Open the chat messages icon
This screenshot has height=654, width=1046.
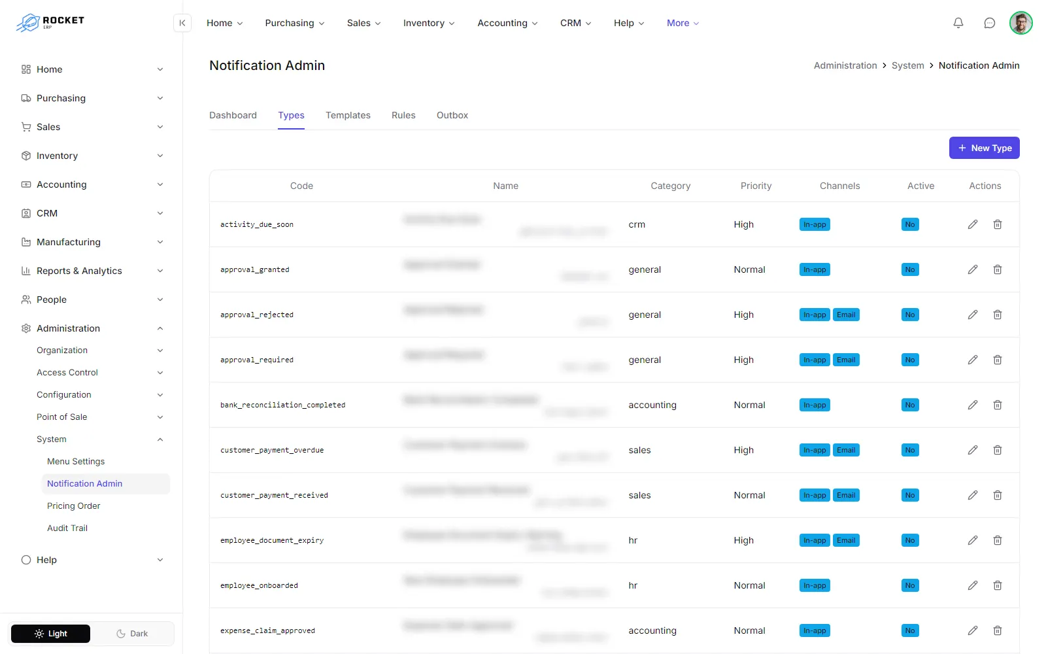[990, 23]
